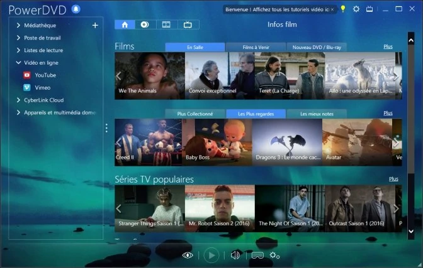The height and width of the screenshot is (268, 423).
Task: Open the player settings gears icon
Action: click(x=274, y=255)
